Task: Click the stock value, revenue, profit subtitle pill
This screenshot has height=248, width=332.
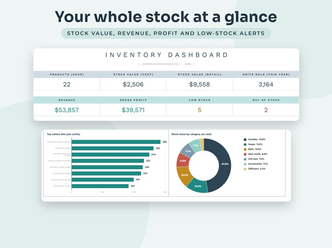Action: click(166, 33)
